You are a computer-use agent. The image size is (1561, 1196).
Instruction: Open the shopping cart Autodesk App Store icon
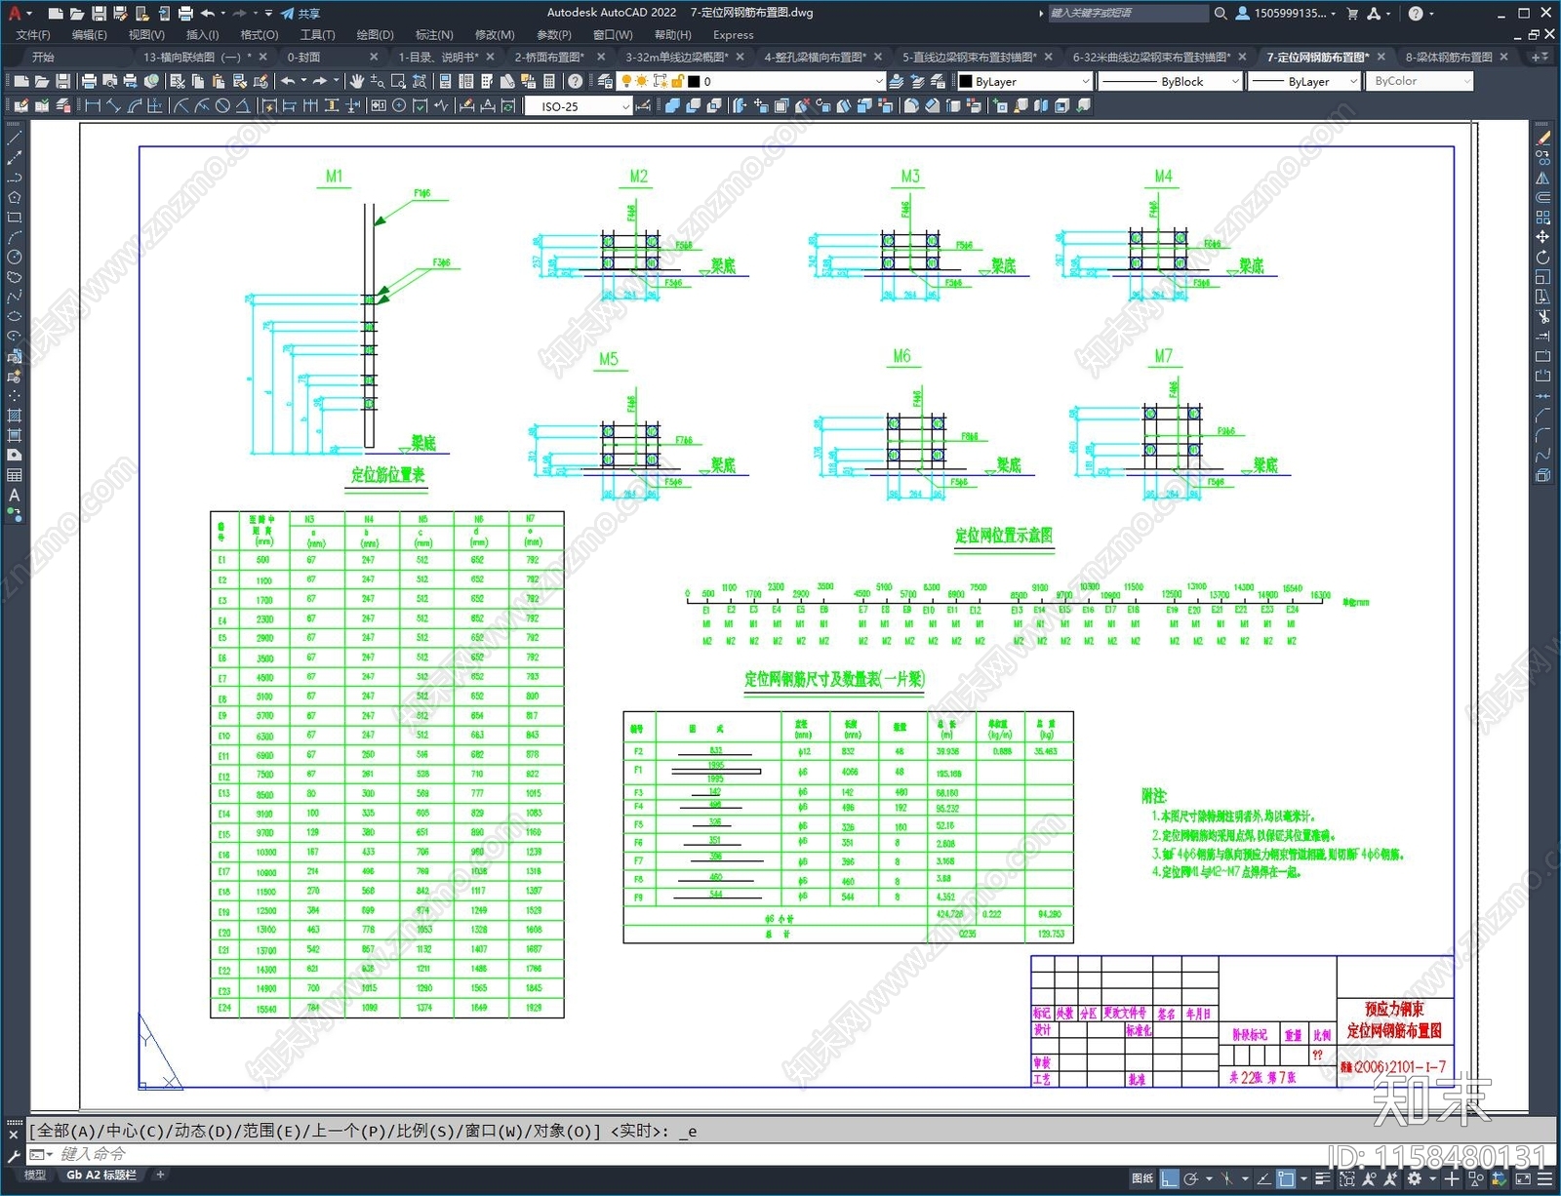click(1352, 13)
